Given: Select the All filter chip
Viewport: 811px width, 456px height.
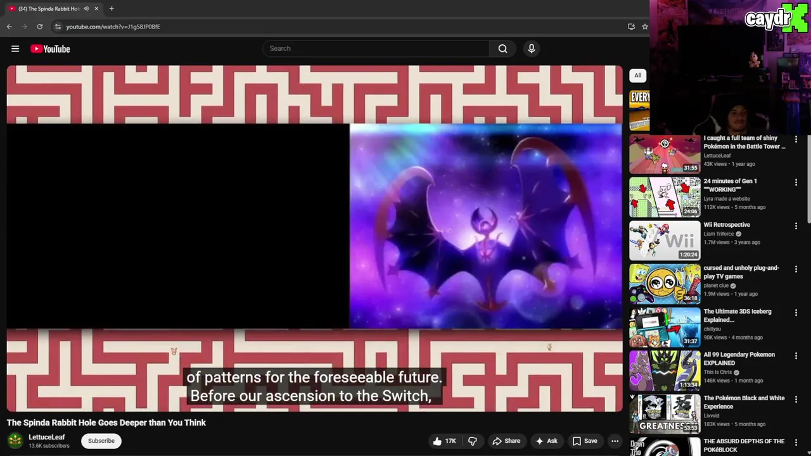Looking at the screenshot, I should (x=638, y=75).
